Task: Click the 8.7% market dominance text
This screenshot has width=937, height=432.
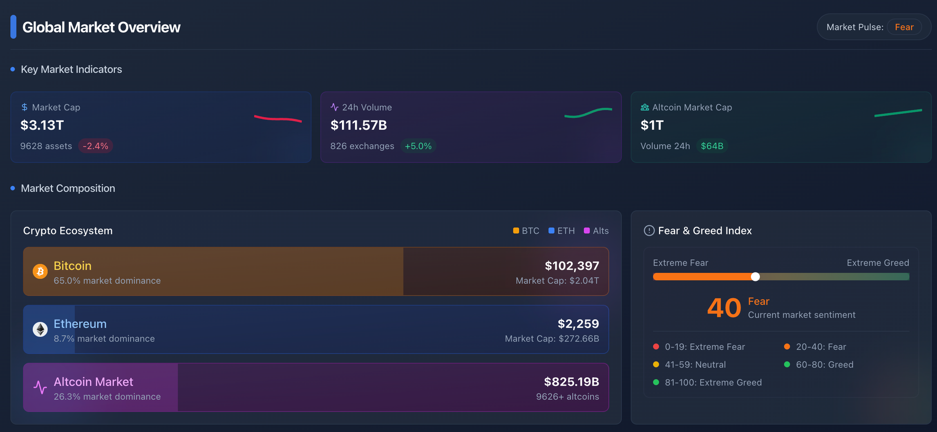Action: coord(104,339)
